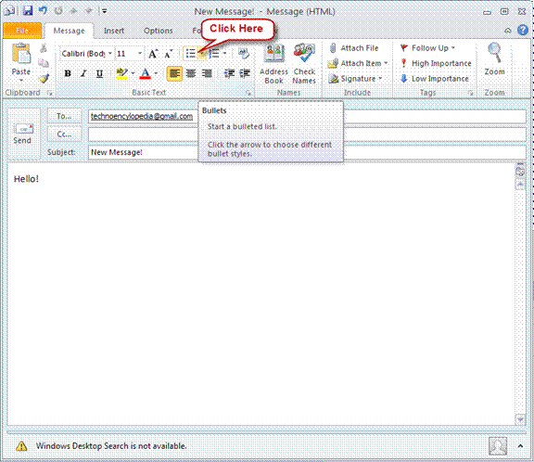Click the Bullets list icon
The height and width of the screenshot is (462, 534).
[190, 54]
